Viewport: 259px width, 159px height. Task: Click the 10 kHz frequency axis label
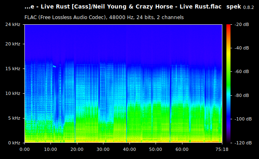tap(13, 93)
